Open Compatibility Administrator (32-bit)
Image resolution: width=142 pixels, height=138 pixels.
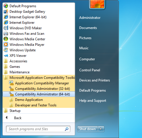pos(39,89)
